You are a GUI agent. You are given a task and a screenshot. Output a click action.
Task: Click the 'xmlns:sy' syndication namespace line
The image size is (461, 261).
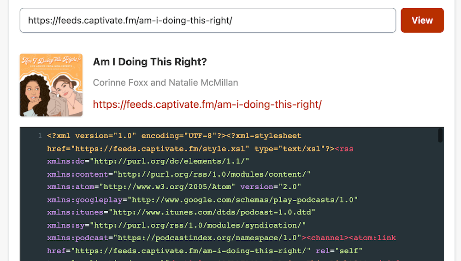[177, 225]
